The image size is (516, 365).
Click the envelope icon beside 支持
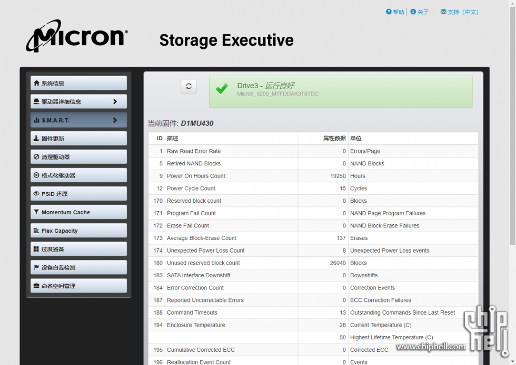tap(443, 12)
